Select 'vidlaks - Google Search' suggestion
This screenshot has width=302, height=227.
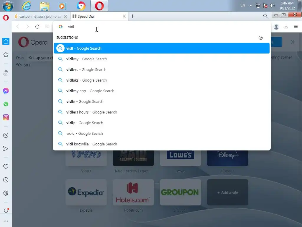(162, 80)
